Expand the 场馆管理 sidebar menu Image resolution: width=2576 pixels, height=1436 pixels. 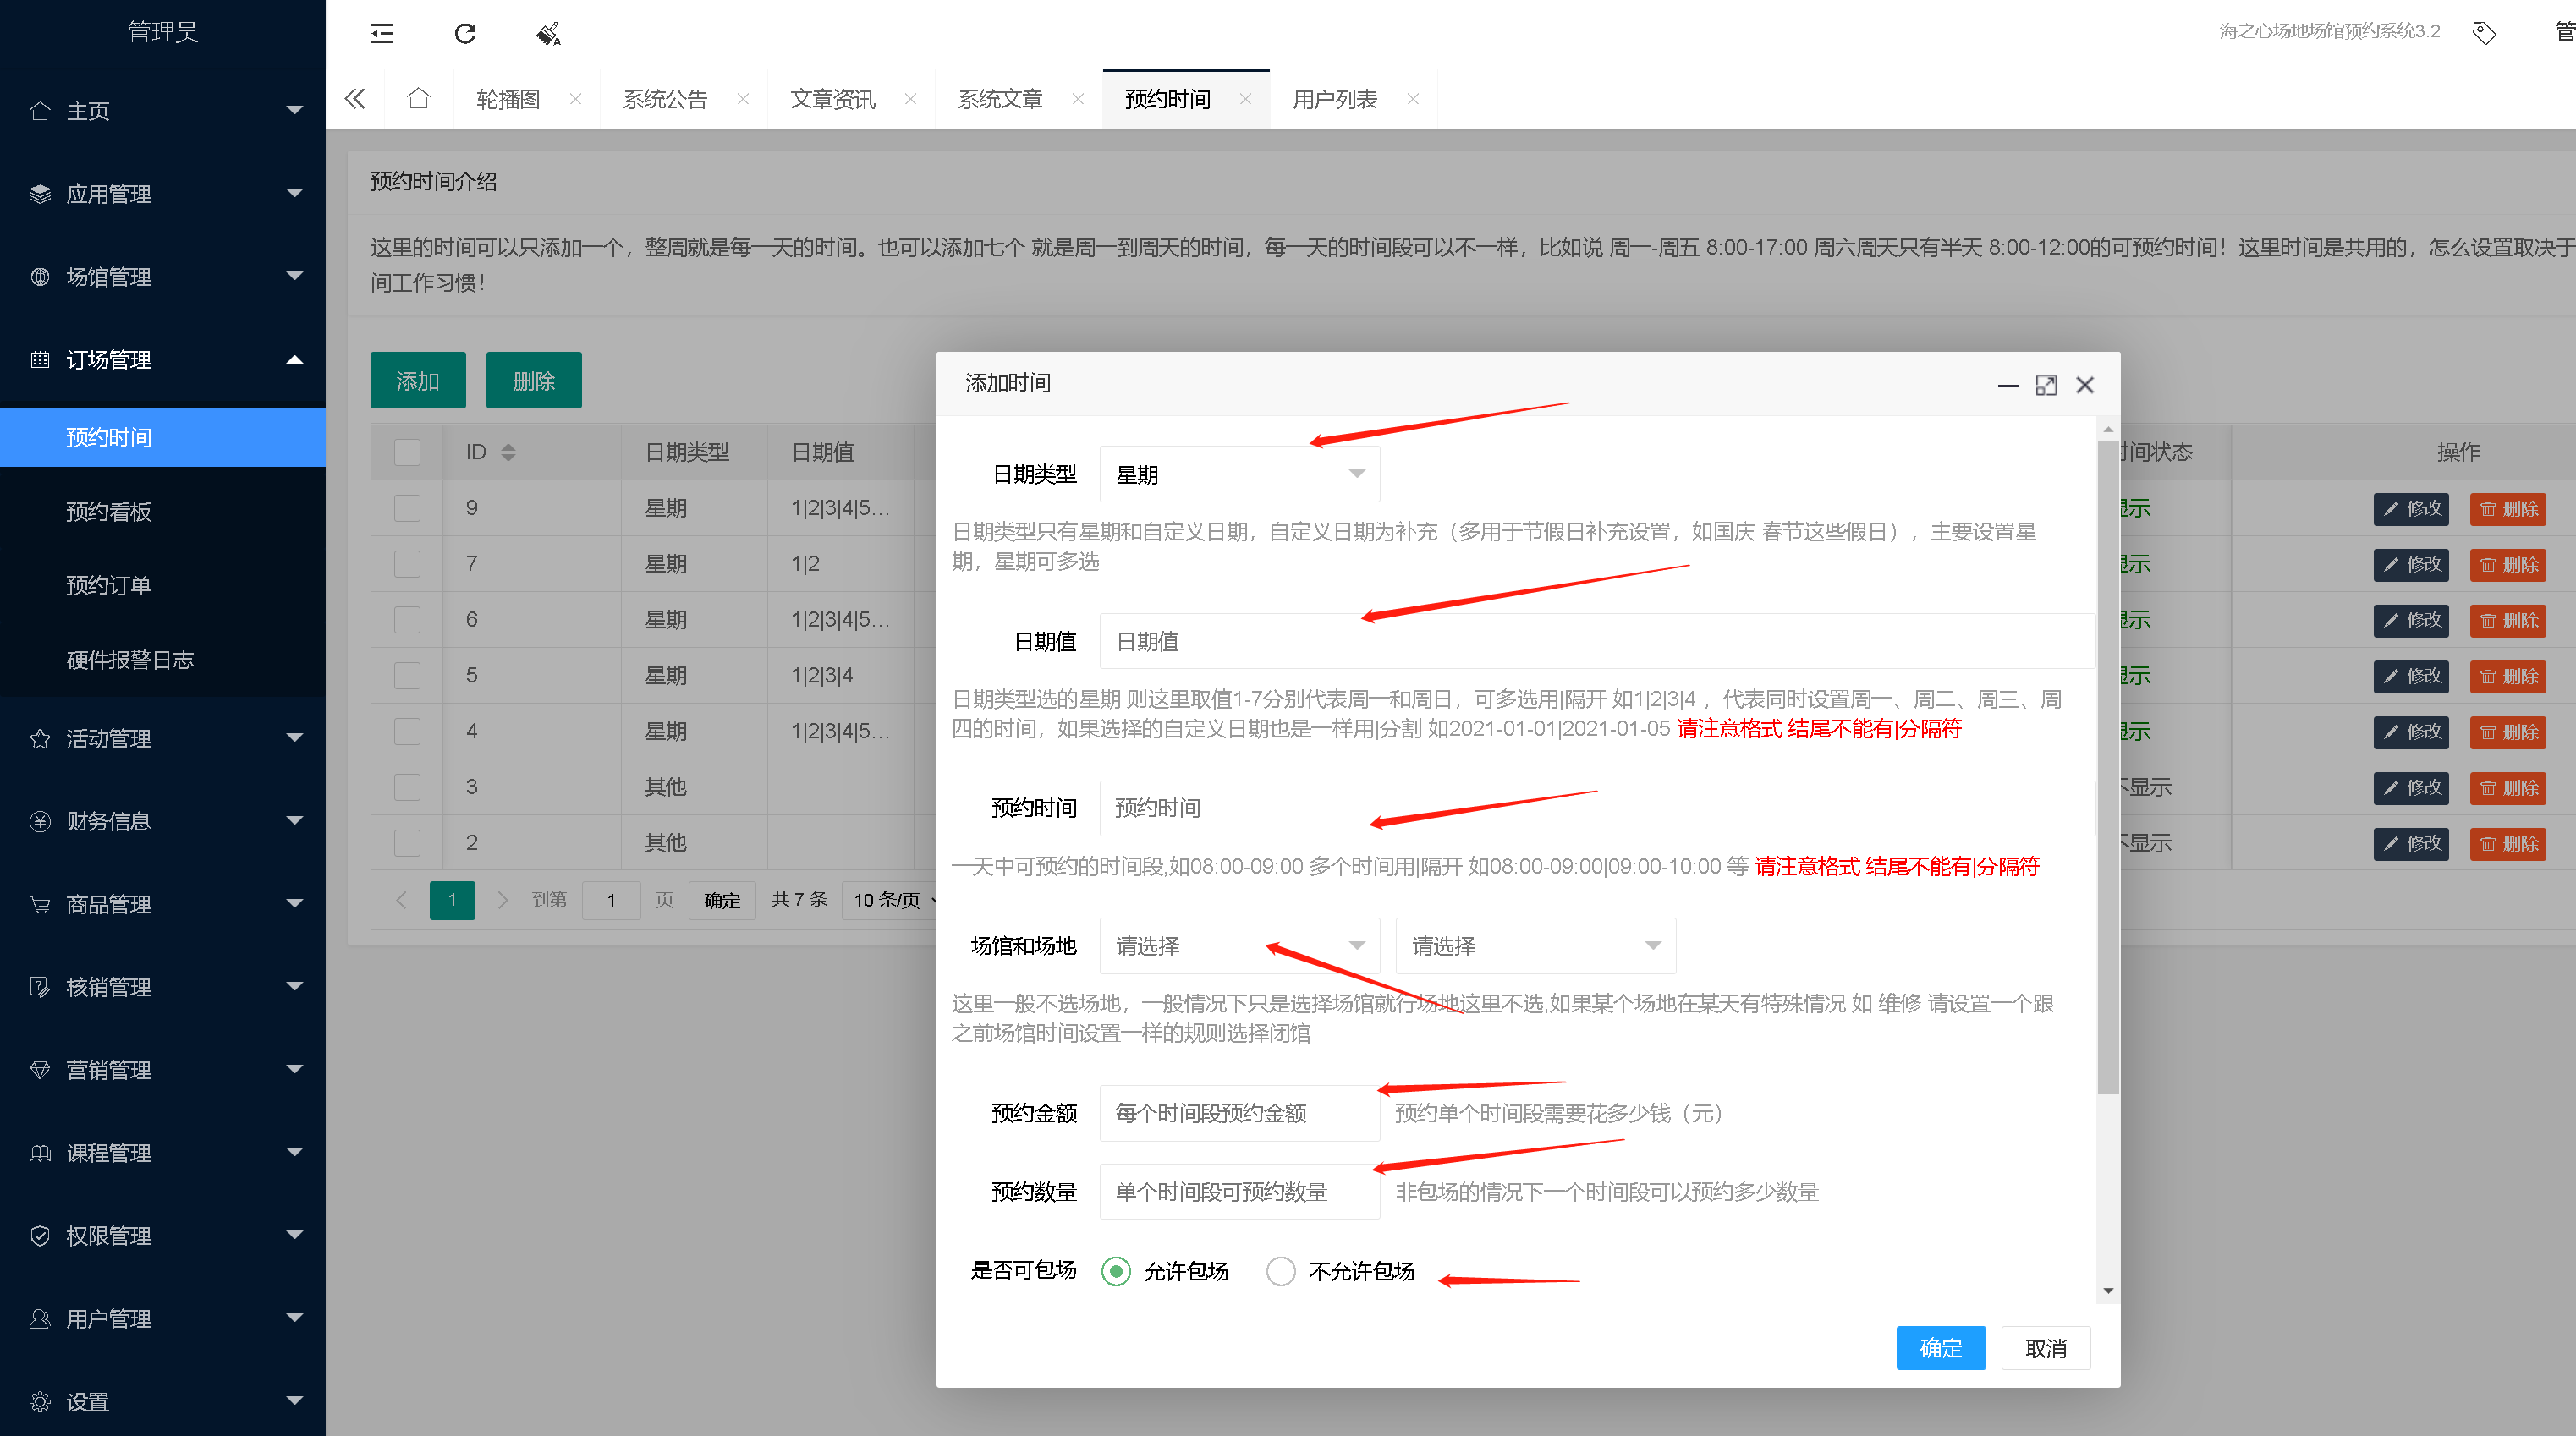tap(163, 277)
